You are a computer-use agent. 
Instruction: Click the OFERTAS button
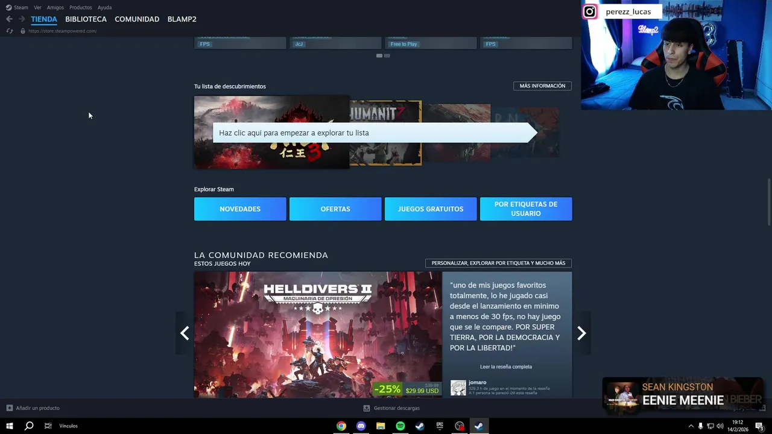pyautogui.click(x=335, y=209)
